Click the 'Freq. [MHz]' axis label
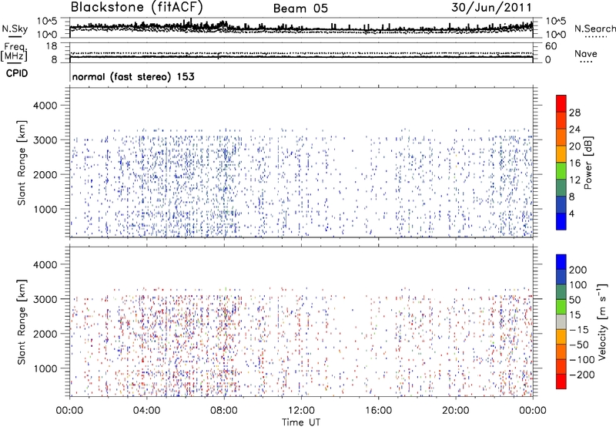 pyautogui.click(x=14, y=52)
